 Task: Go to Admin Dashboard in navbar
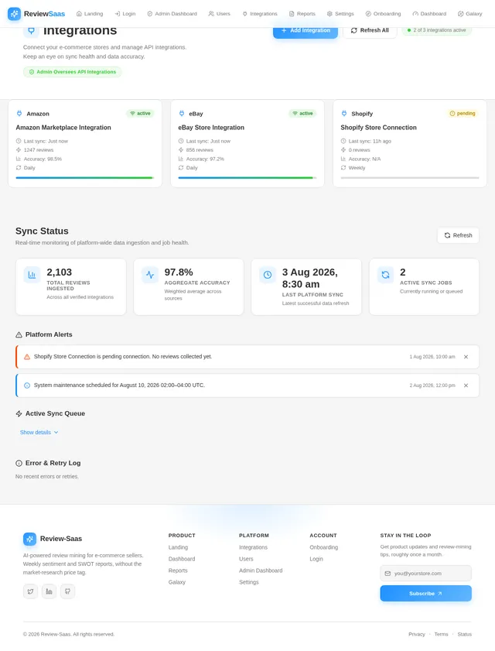[172, 14]
